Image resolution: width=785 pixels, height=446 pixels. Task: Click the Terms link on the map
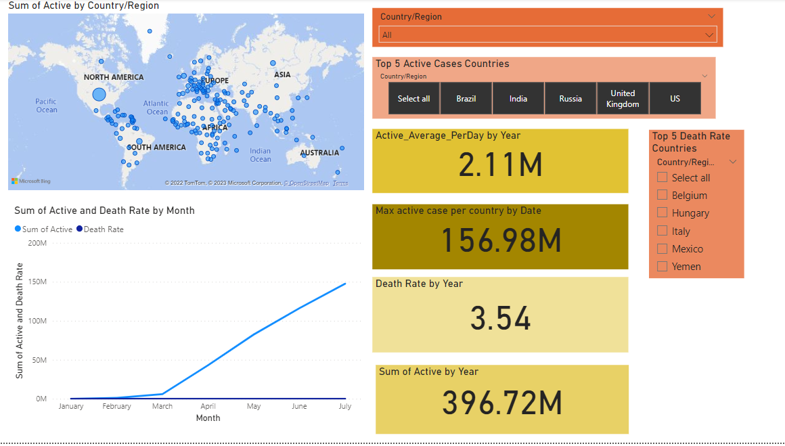point(340,183)
